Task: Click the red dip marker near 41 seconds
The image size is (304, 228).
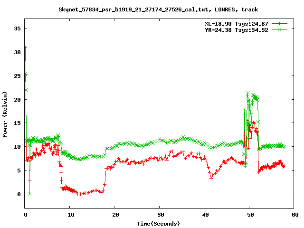Action: click(211, 178)
